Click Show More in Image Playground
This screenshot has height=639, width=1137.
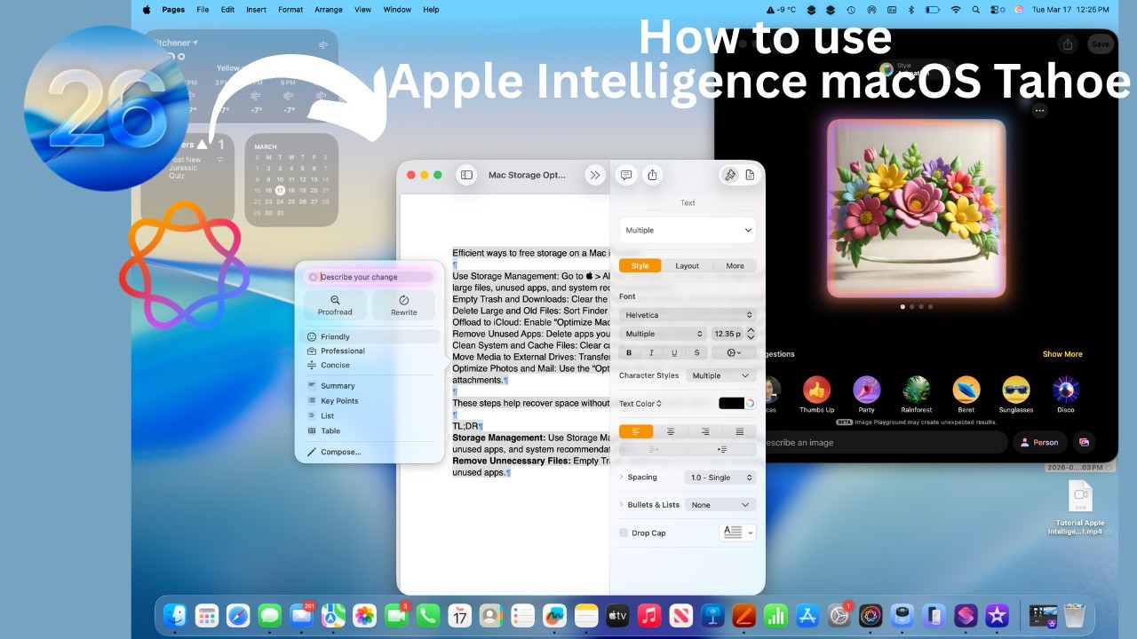[x=1062, y=354]
